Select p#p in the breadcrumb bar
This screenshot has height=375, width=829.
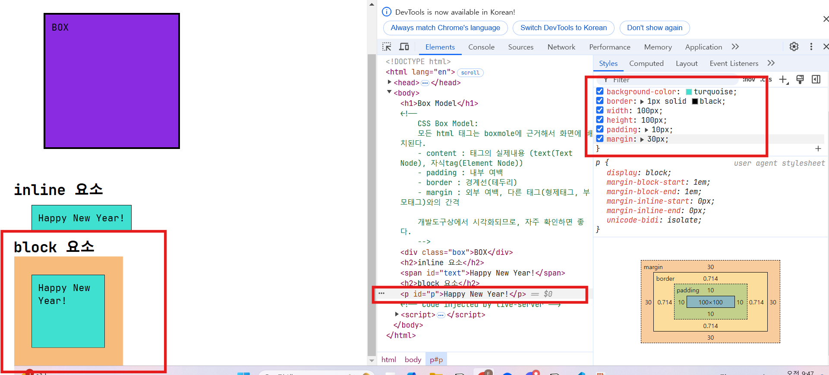[x=436, y=360]
